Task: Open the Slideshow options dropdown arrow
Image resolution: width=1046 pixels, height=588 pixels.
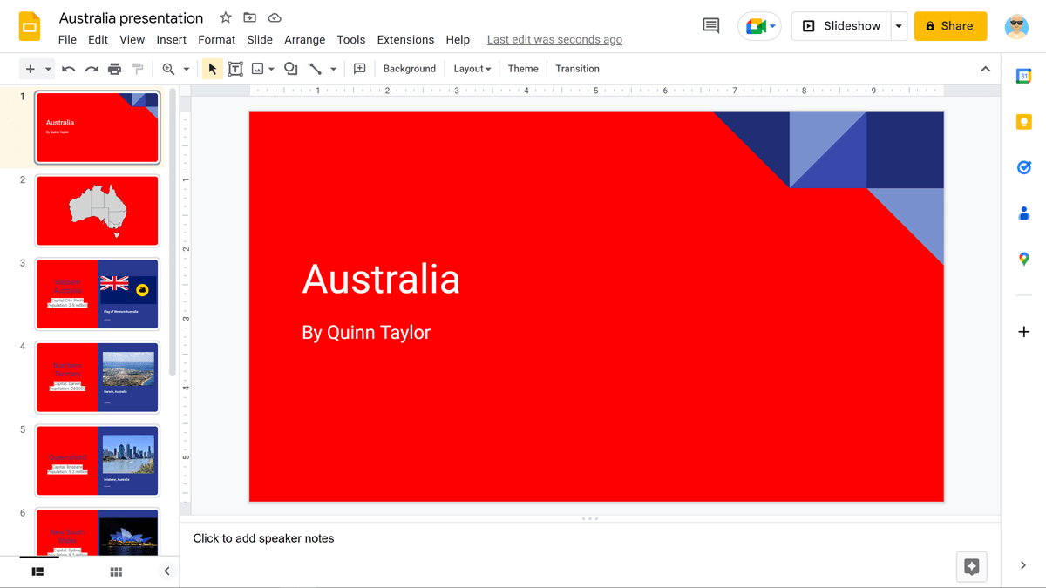Action: [x=899, y=26]
